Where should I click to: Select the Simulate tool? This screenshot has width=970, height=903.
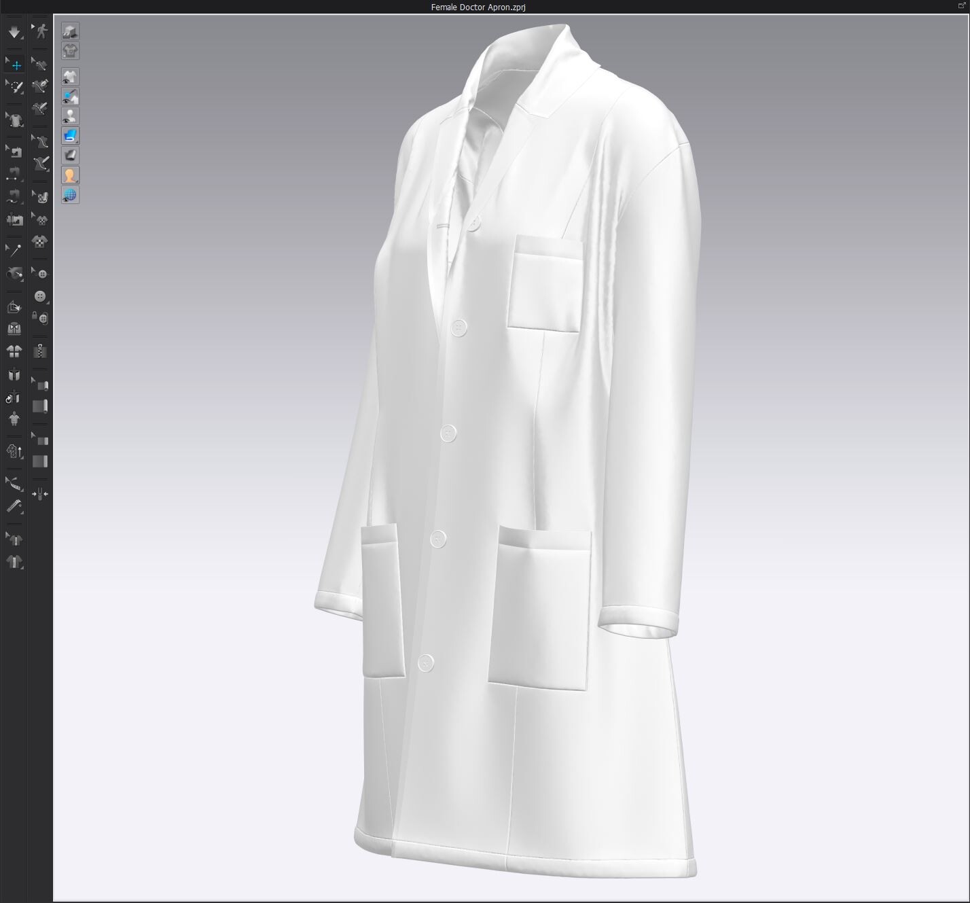click(x=14, y=32)
